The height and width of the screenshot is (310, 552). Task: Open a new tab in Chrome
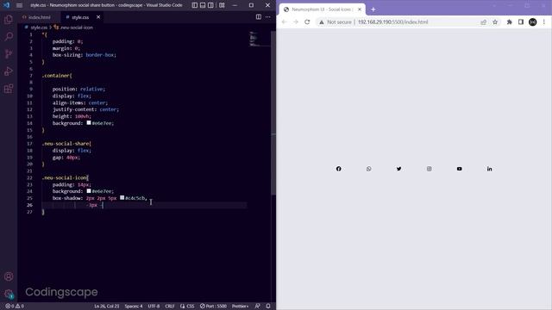[373, 9]
